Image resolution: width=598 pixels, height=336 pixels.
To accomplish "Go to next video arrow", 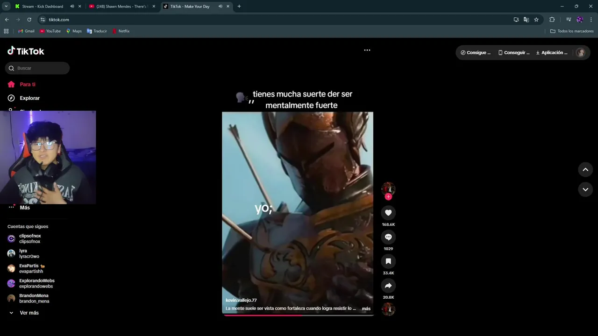I will pos(585,189).
